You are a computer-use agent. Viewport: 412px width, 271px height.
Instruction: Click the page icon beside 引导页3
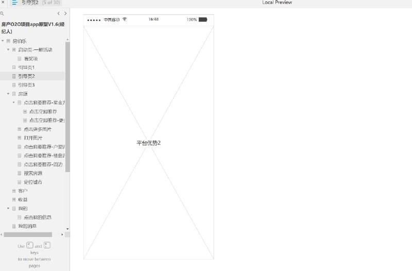pos(14,85)
